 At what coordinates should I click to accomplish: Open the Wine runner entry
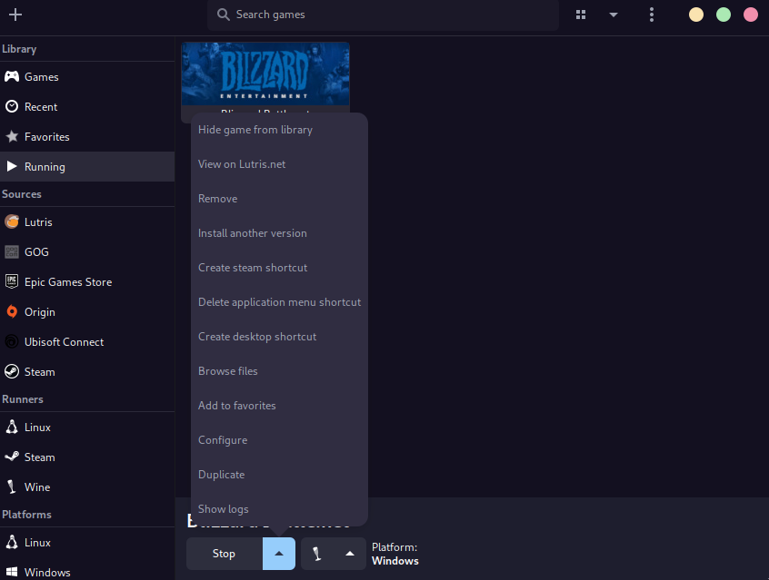click(36, 487)
